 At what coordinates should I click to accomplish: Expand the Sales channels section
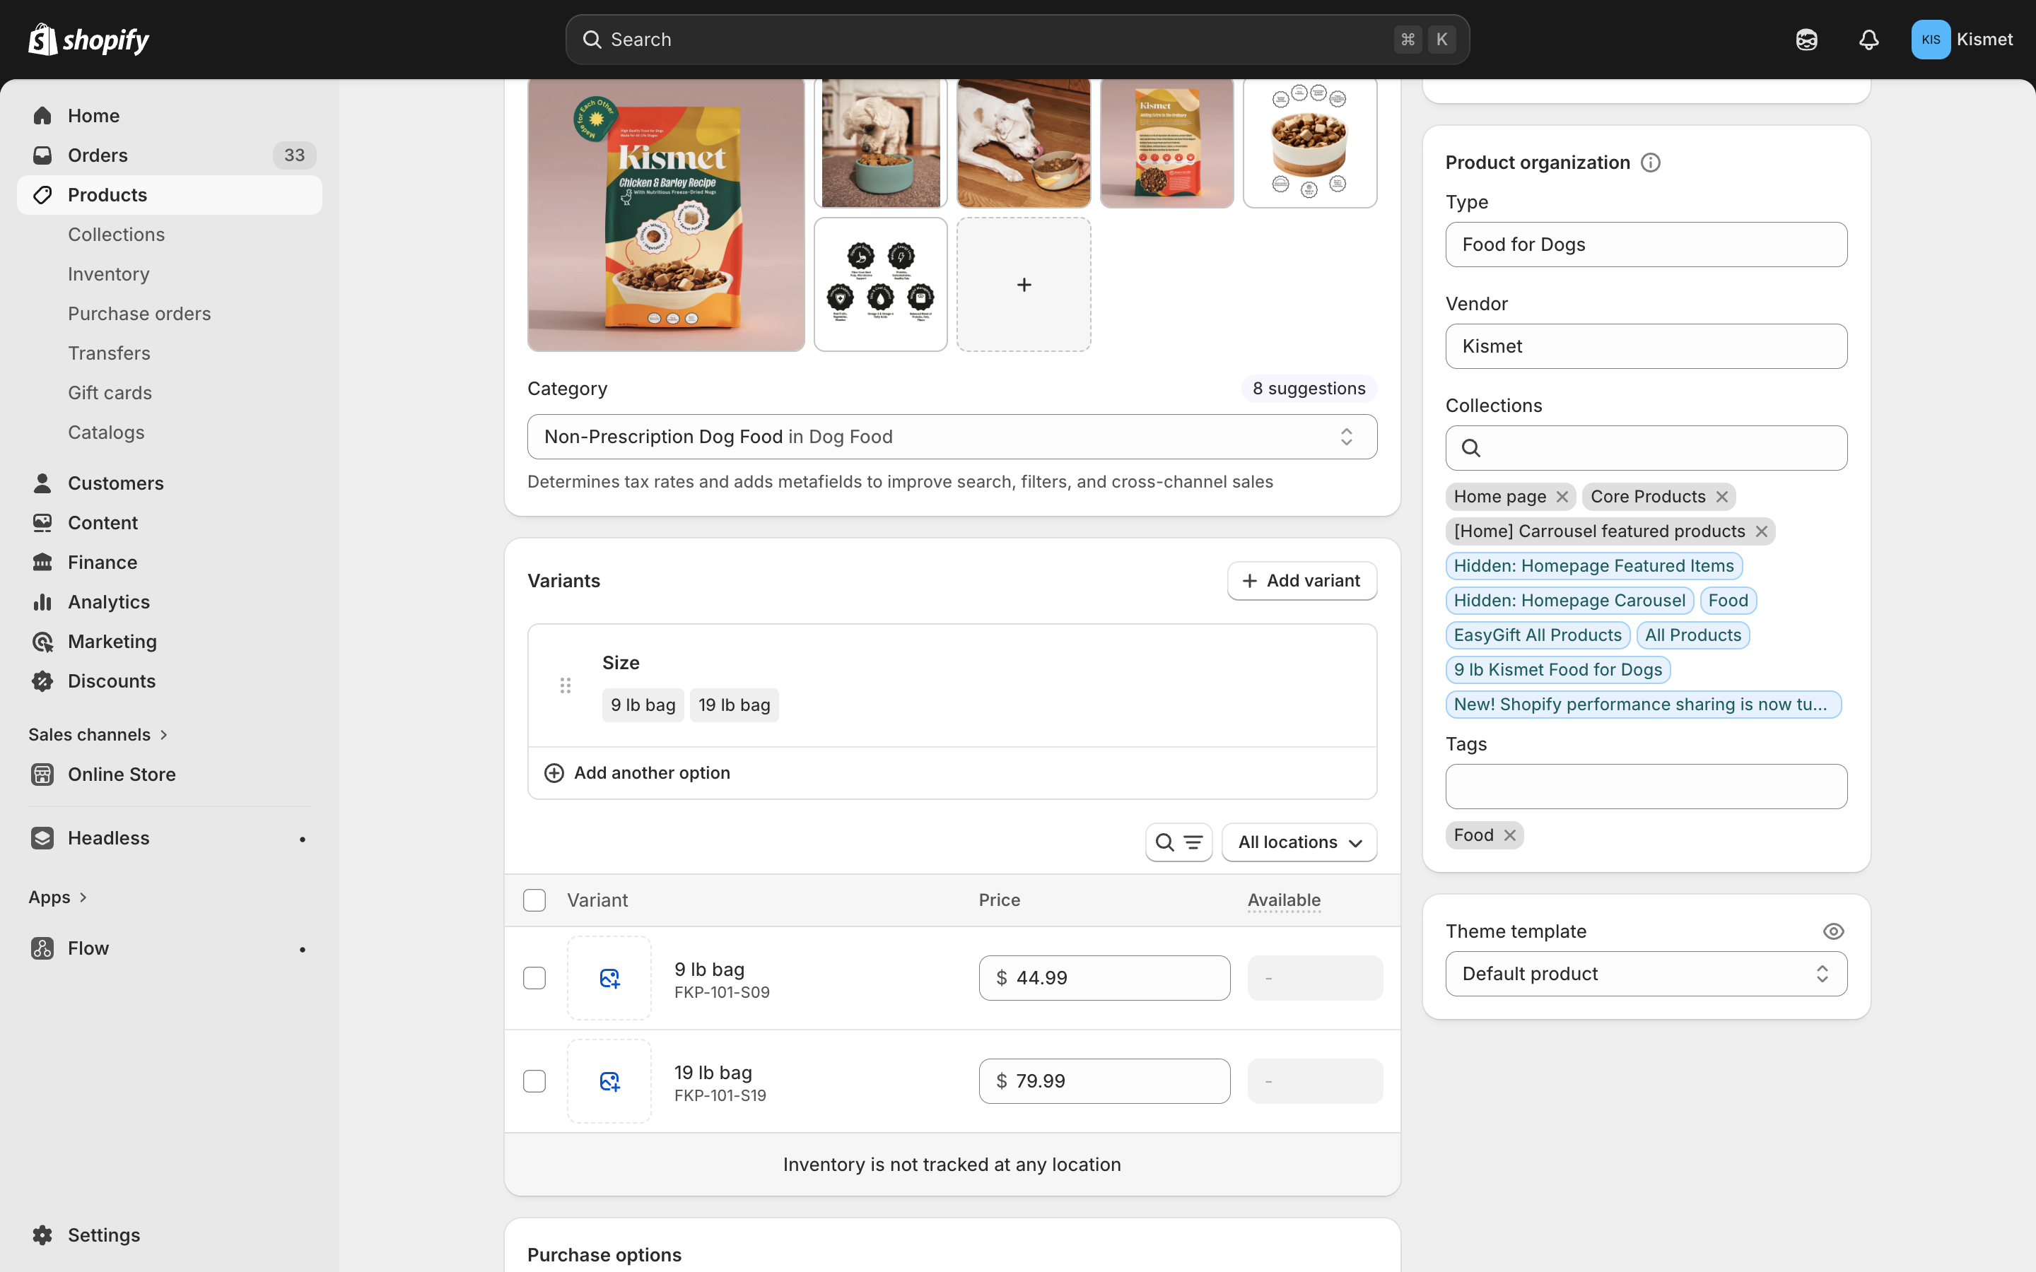click(98, 734)
